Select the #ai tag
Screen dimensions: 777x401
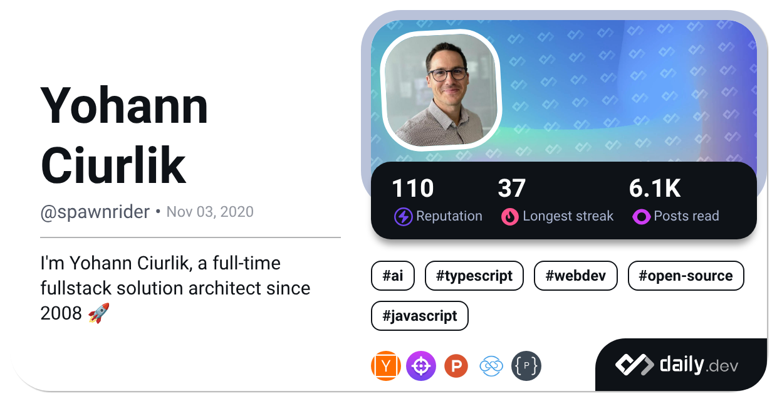pyautogui.click(x=393, y=276)
